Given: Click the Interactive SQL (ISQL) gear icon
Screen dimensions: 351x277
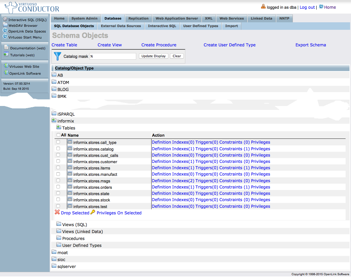Looking at the screenshot, I should (5, 19).
